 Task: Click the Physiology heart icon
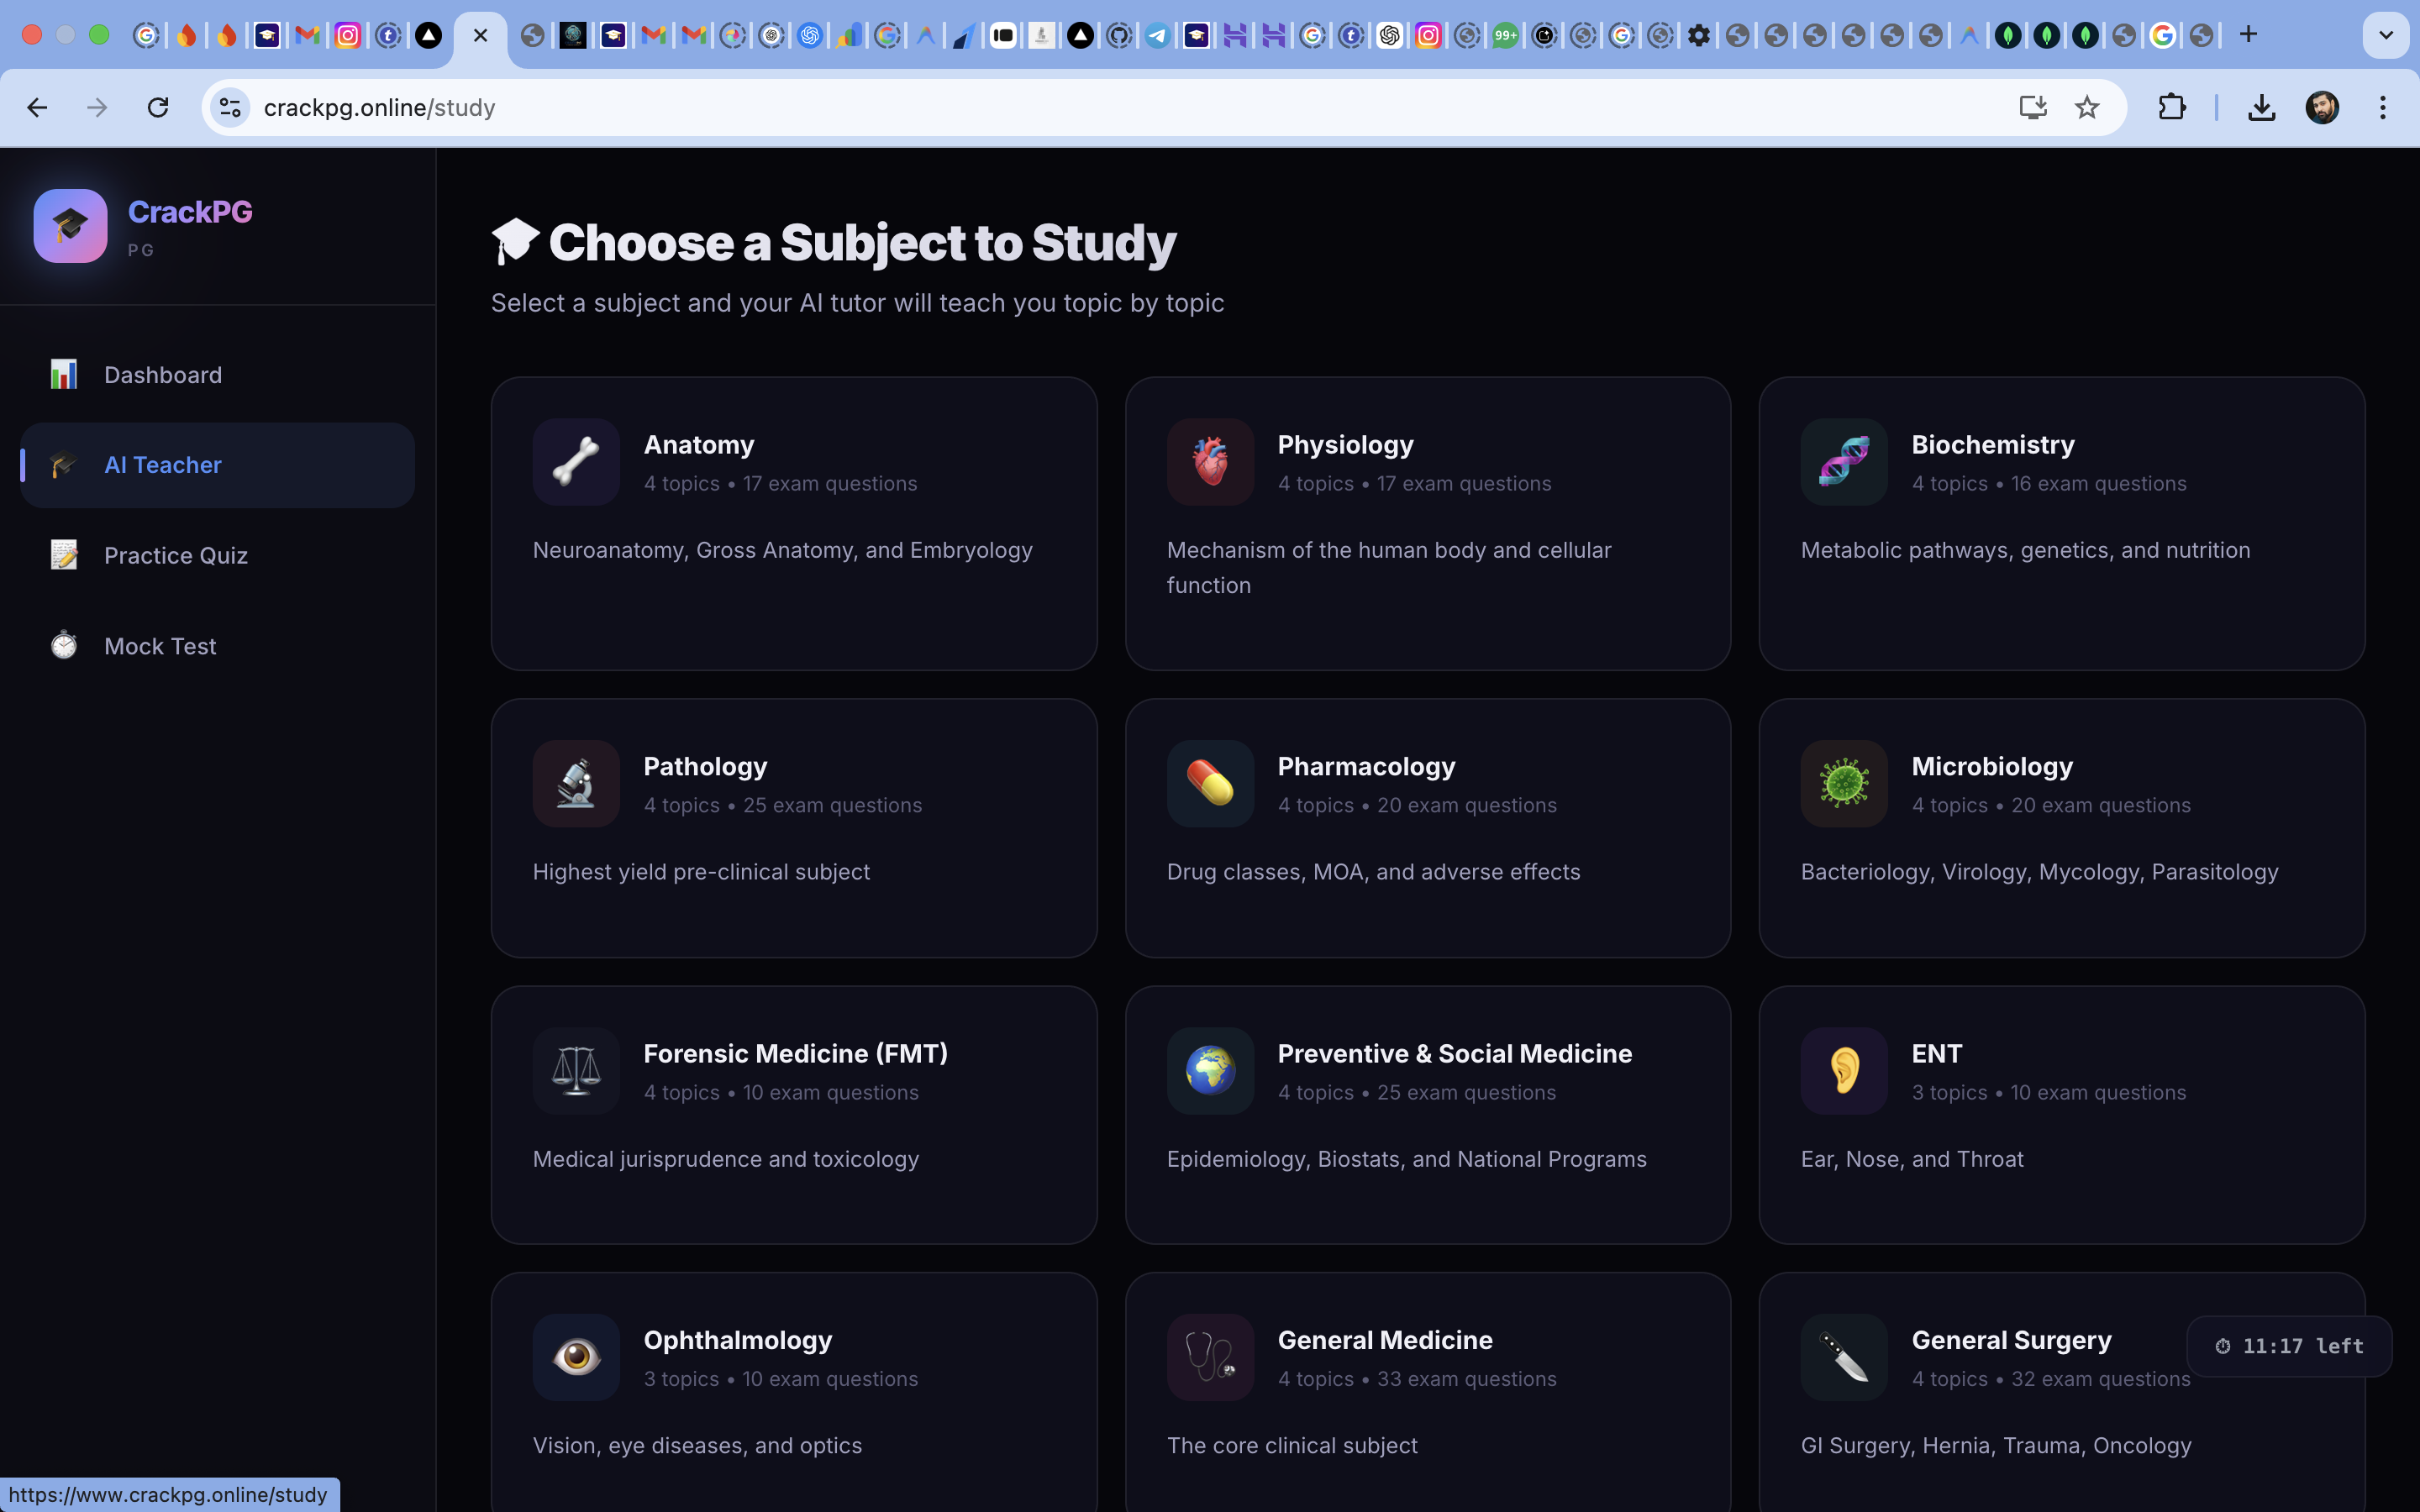pyautogui.click(x=1210, y=462)
